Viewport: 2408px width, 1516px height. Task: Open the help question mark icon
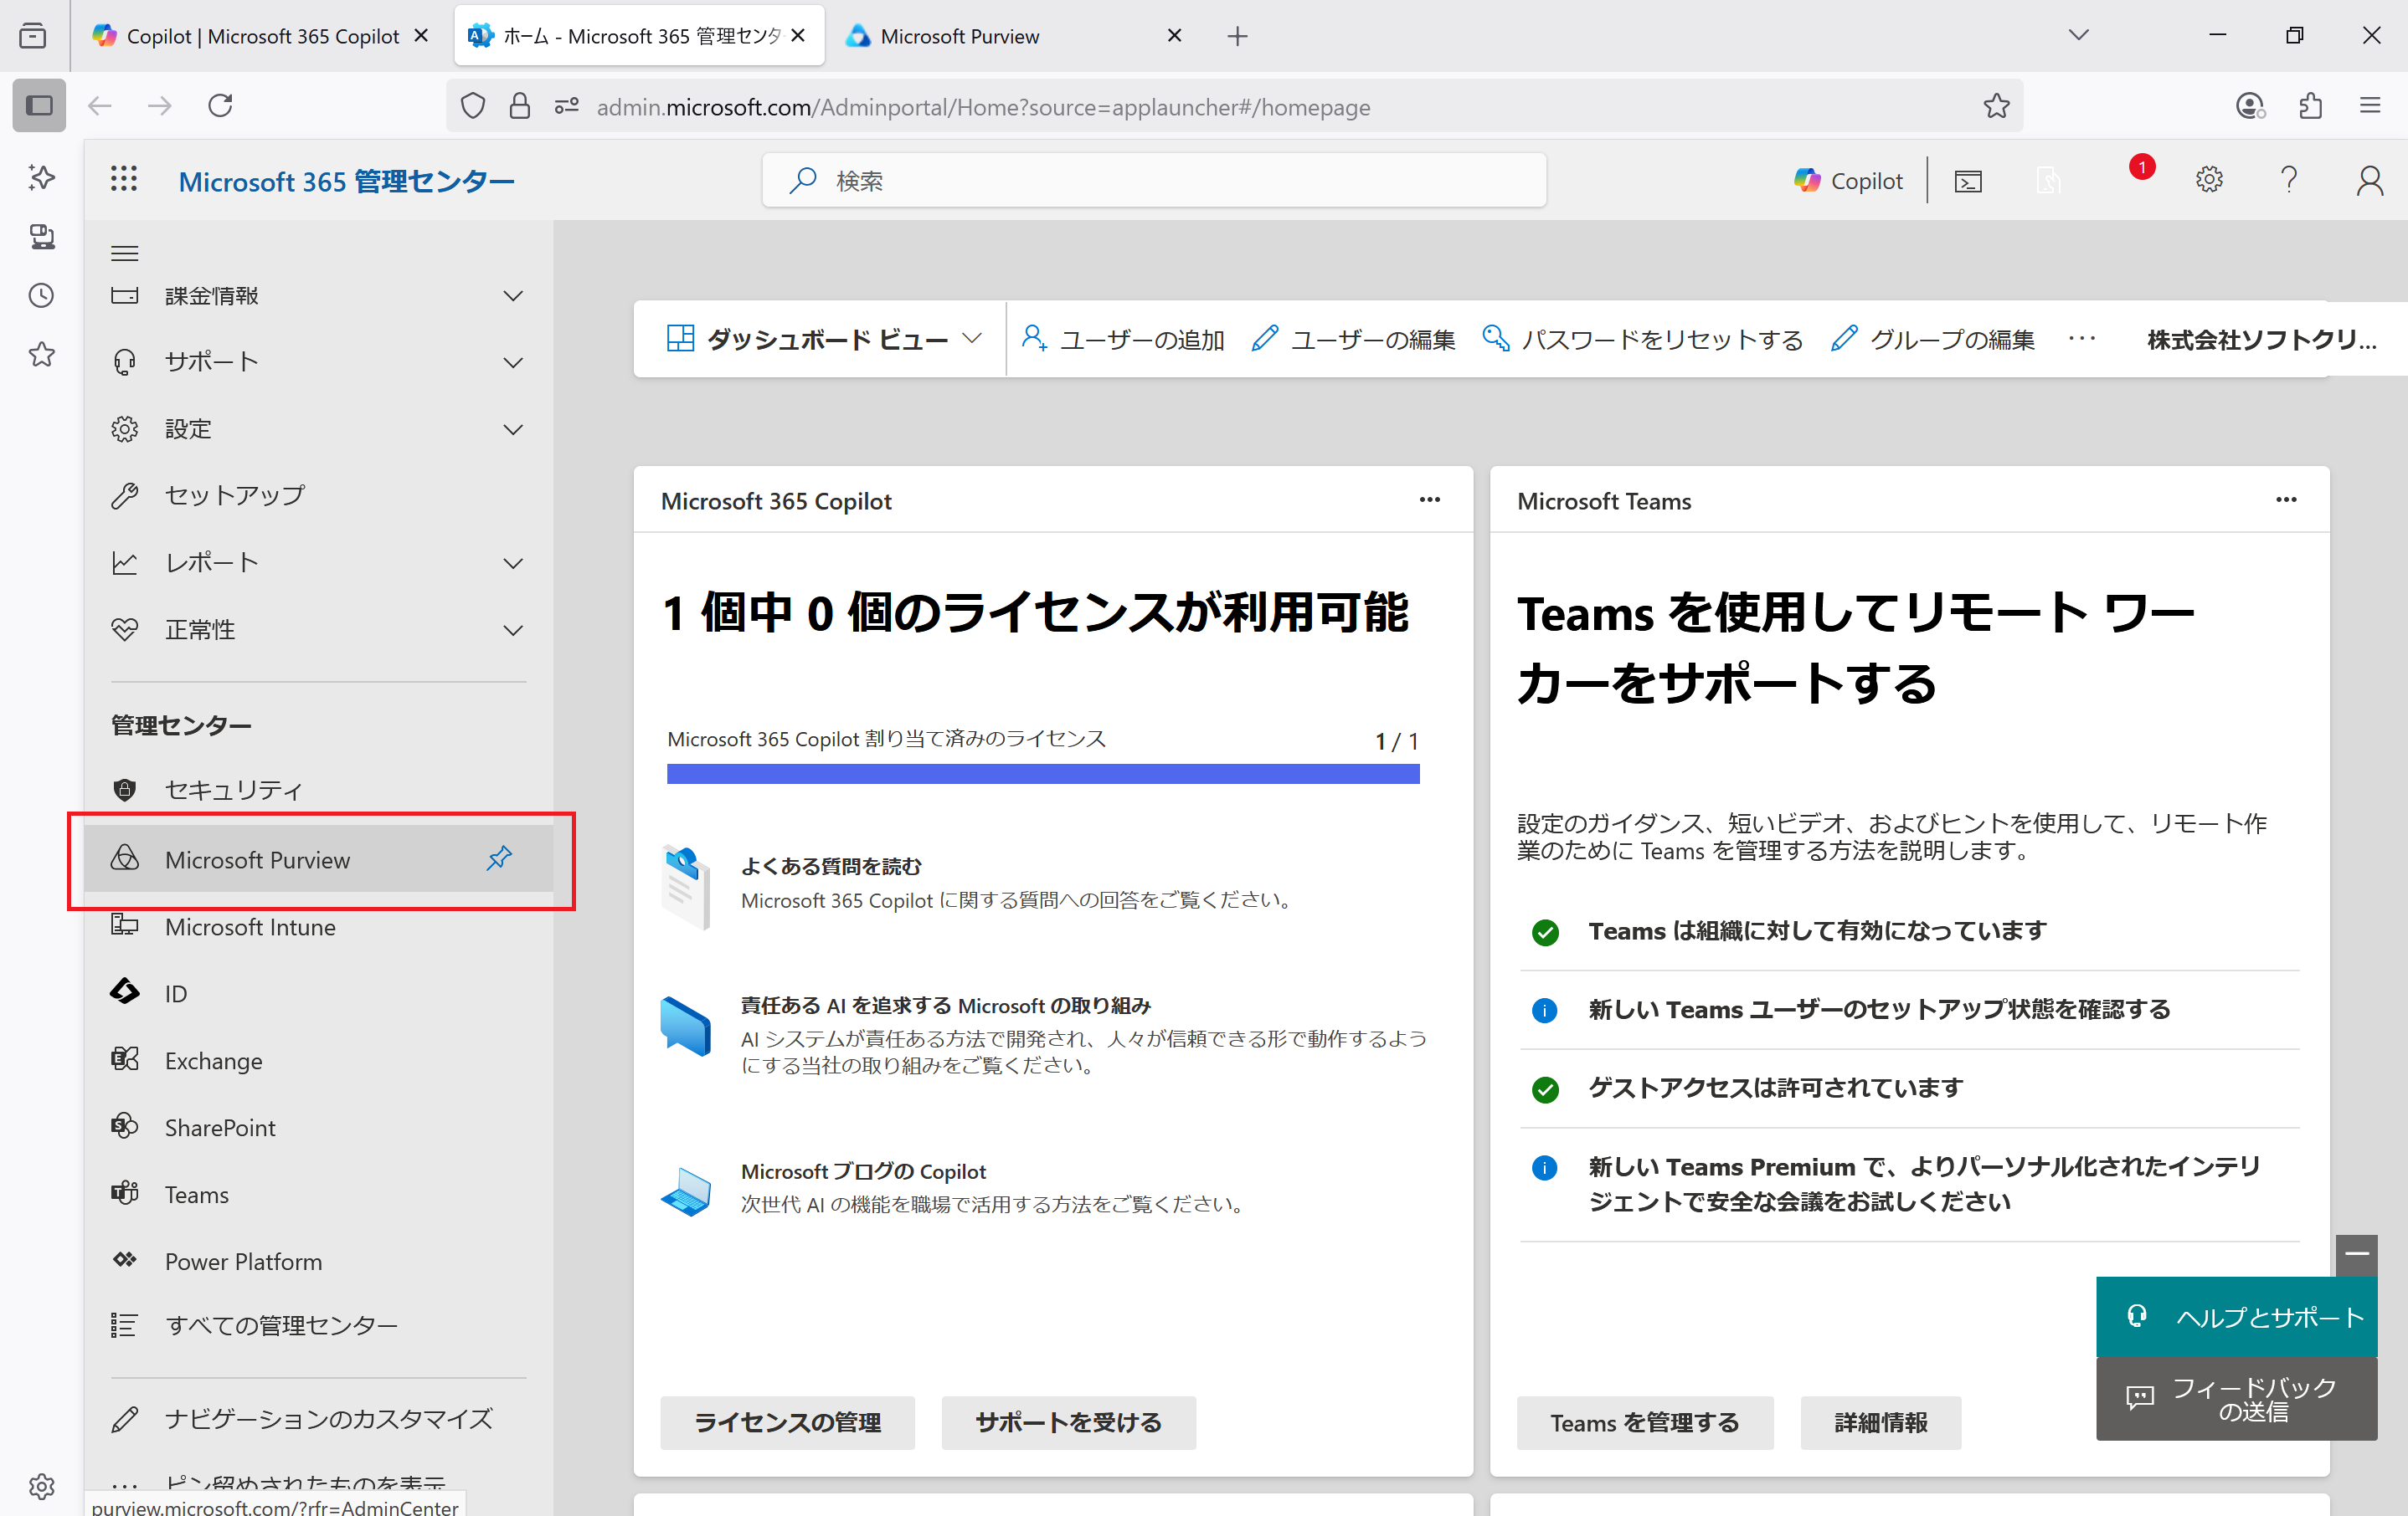[2289, 180]
